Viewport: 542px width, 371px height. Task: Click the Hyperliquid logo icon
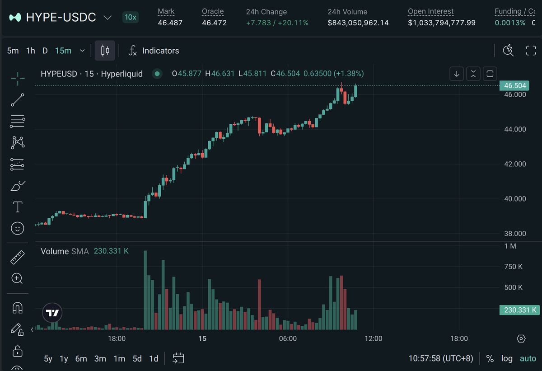point(15,18)
